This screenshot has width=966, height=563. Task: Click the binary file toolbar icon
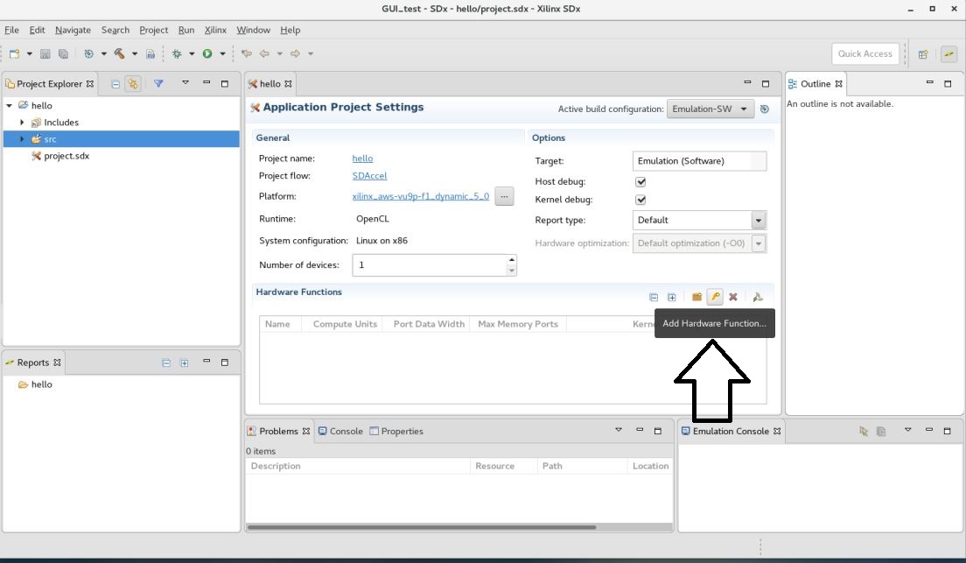(150, 53)
